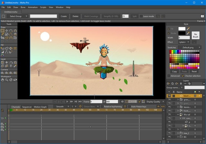Enable the Advanced checkbox in Style panel
Image resolution: width=206 pixels, height=144 pixels.
coord(169,76)
